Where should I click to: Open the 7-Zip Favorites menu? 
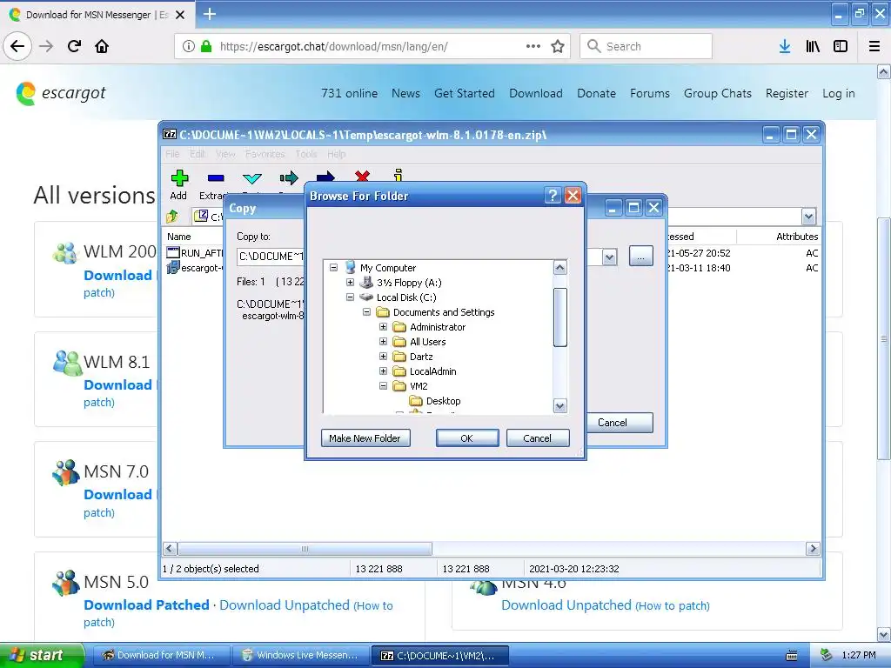pos(265,154)
